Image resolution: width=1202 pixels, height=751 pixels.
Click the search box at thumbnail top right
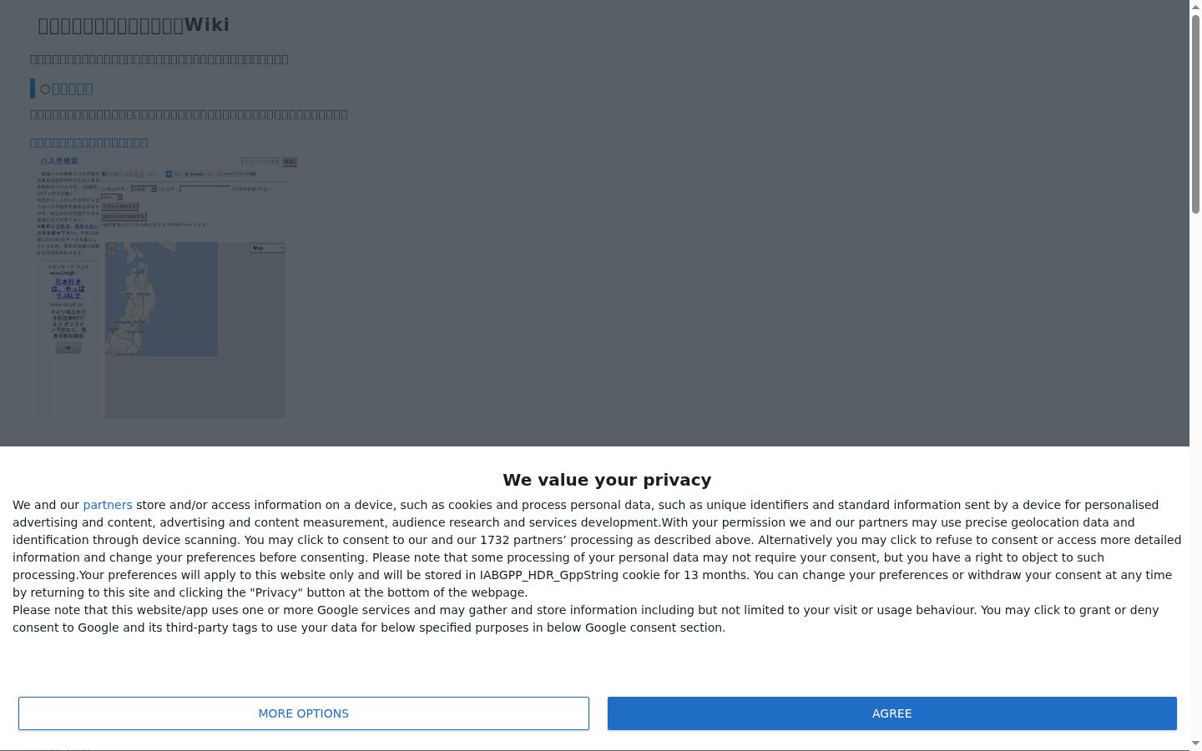point(261,161)
